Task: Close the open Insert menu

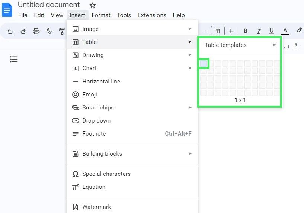Action: click(77, 15)
